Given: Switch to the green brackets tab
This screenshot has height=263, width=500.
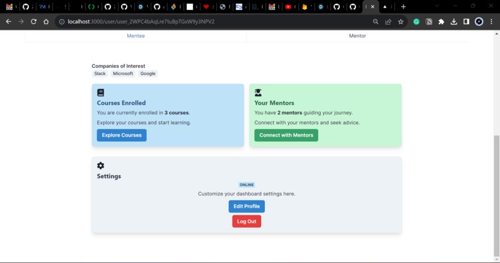Looking at the screenshot, I should [x=92, y=7].
